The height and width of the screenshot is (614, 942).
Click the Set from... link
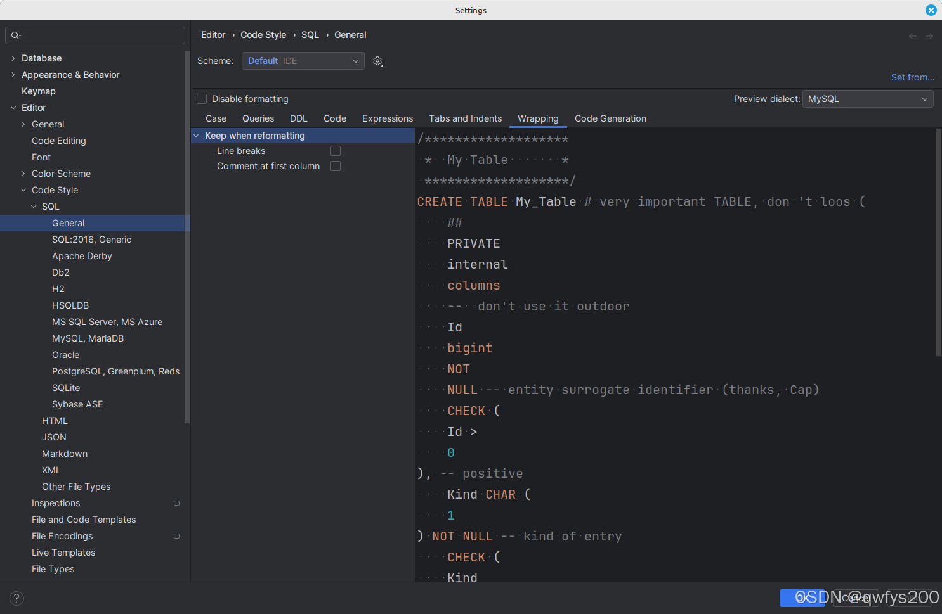912,77
